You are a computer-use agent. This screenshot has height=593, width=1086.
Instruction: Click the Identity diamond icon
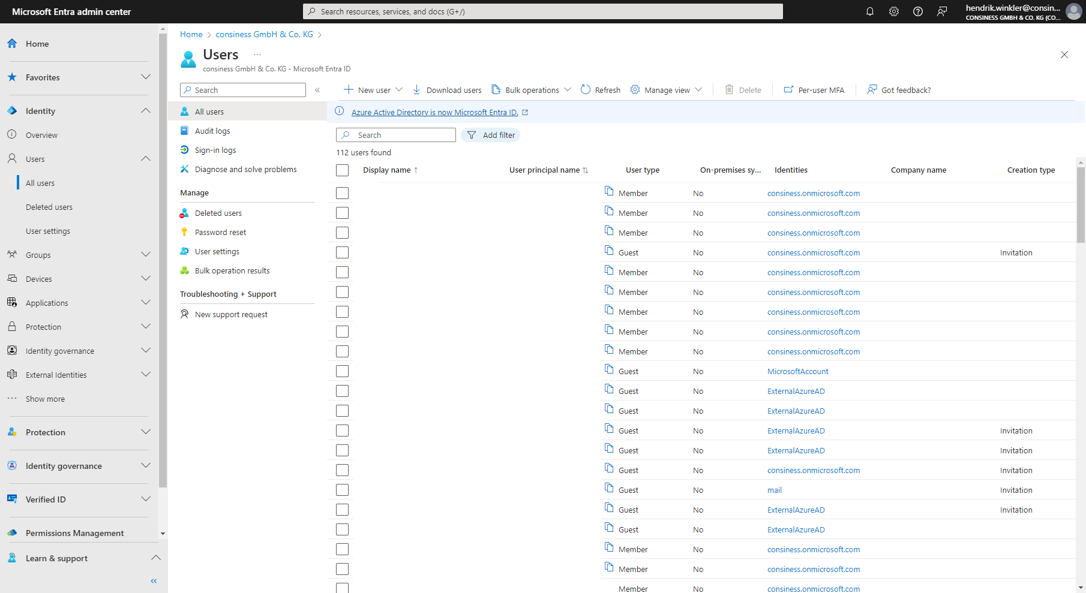tap(12, 111)
